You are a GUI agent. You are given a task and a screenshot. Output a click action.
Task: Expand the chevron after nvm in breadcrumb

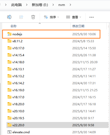70,5
